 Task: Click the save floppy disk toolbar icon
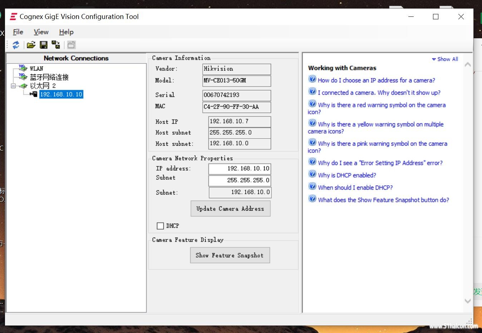(x=44, y=45)
